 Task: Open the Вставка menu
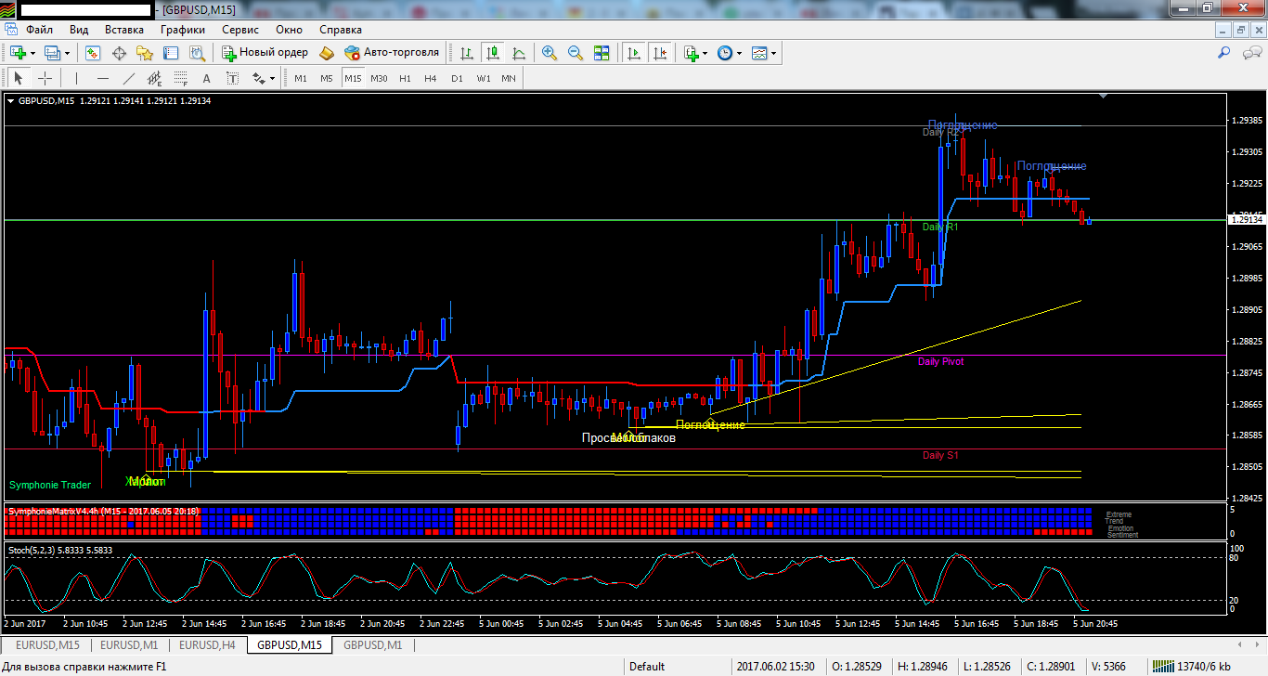(x=124, y=30)
